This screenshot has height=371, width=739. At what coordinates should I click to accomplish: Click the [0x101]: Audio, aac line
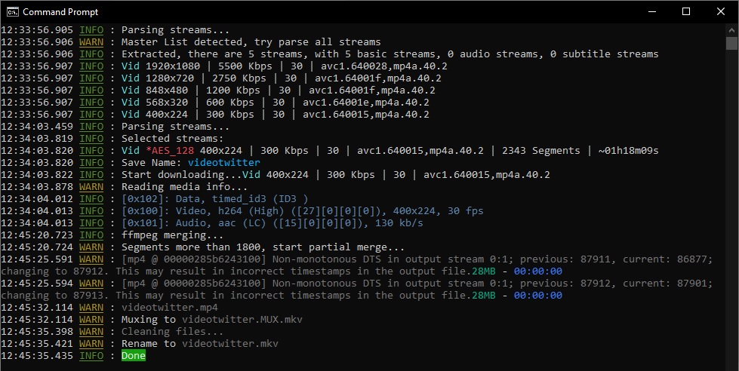pos(272,222)
